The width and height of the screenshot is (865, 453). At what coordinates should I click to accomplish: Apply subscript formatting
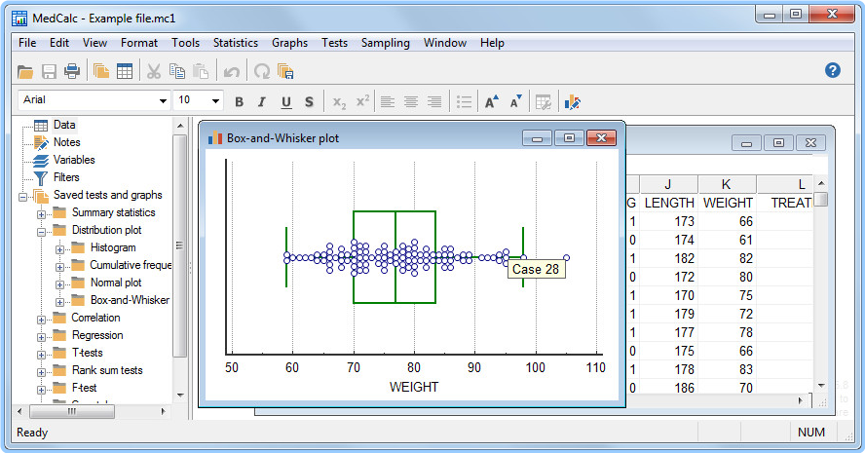pyautogui.click(x=339, y=102)
